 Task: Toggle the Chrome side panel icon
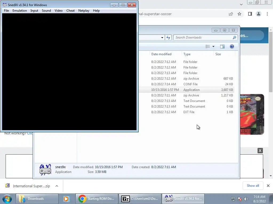(250, 14)
